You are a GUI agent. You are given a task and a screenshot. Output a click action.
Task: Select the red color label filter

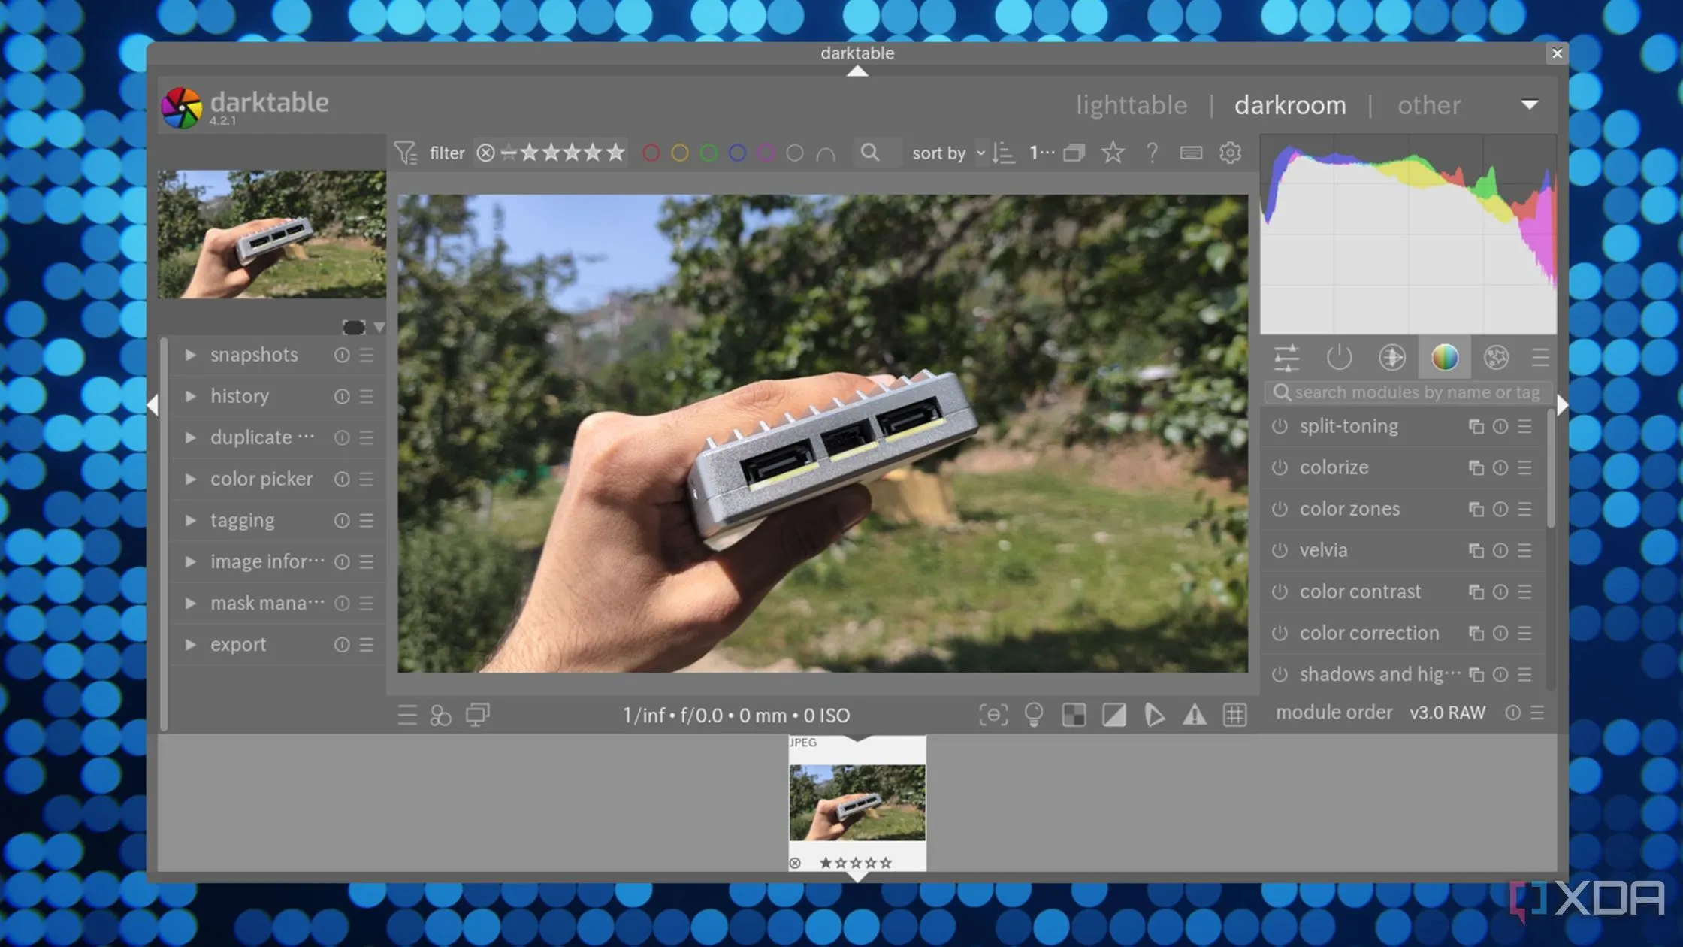[651, 153]
